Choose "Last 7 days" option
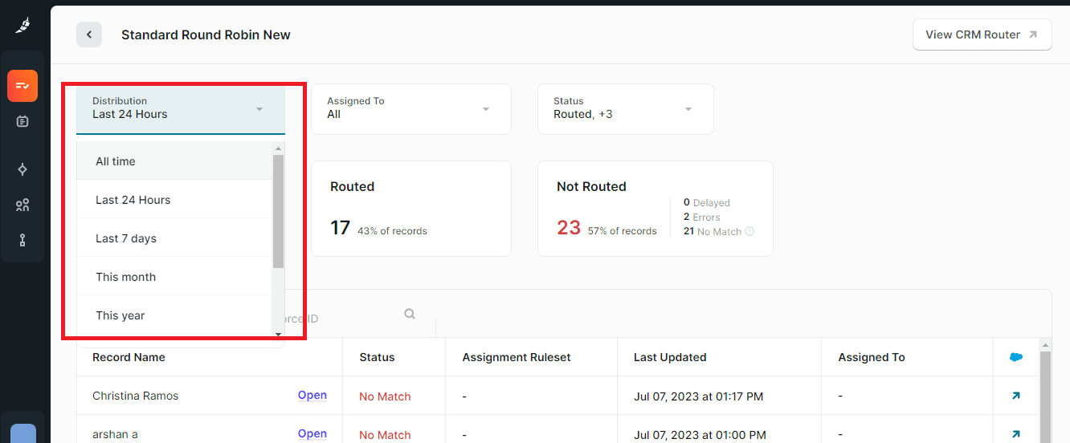The width and height of the screenshot is (1070, 443). tap(126, 238)
